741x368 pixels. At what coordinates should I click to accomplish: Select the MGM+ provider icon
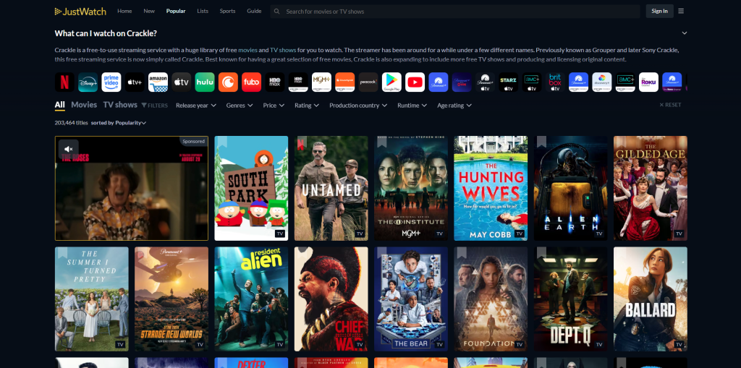click(322, 82)
